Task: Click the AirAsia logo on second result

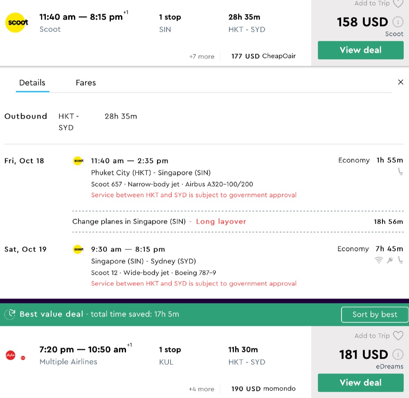Action: point(11,355)
